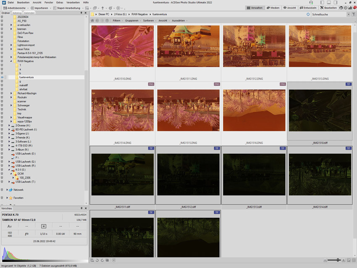Click the statistics bar chart icon

350,8
